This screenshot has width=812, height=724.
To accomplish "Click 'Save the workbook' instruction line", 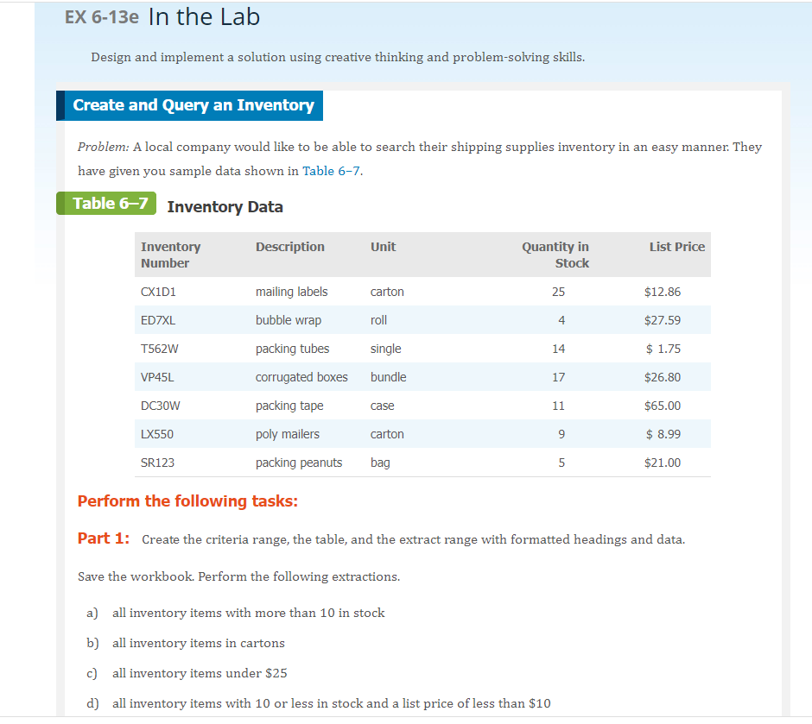I will pos(238,576).
